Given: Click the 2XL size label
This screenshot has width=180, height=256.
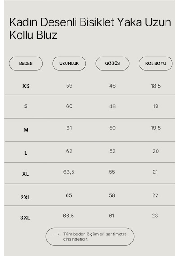Looking at the screenshot, I should pos(26,197).
